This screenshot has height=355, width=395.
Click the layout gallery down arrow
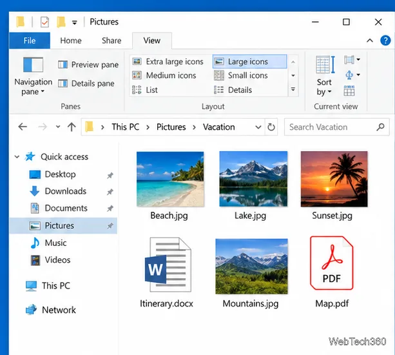point(293,76)
